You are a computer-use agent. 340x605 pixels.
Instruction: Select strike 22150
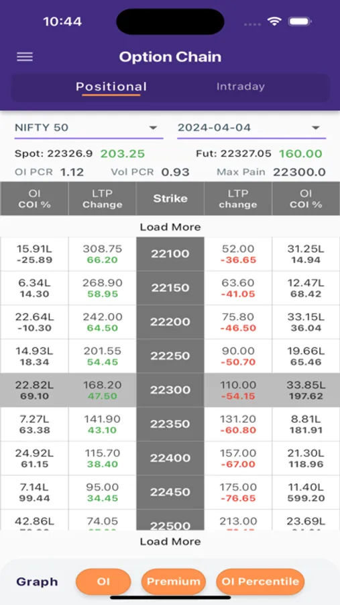170,288
